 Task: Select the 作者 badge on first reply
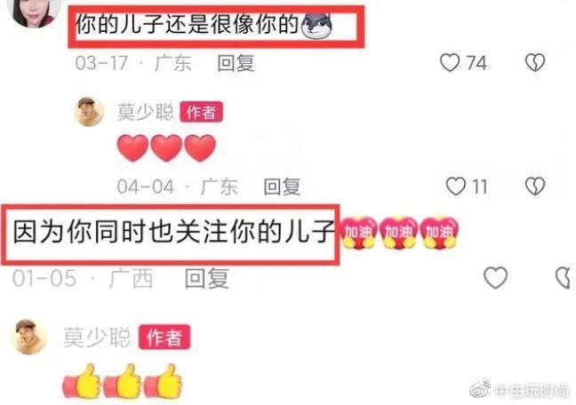click(x=201, y=112)
